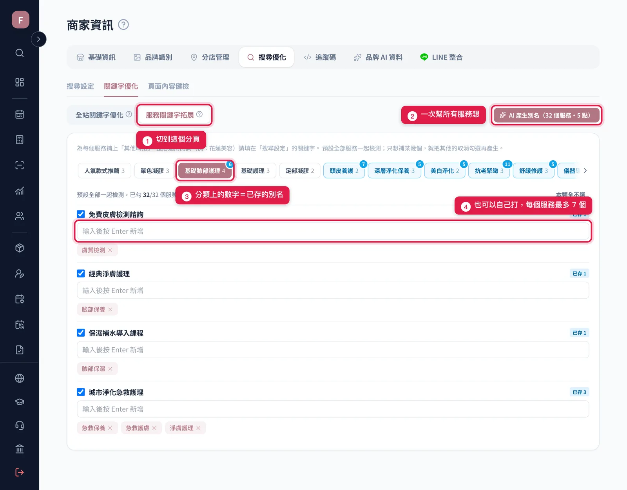
Task: Remove the 膚質檢測 alias tag
Action: click(x=110, y=250)
